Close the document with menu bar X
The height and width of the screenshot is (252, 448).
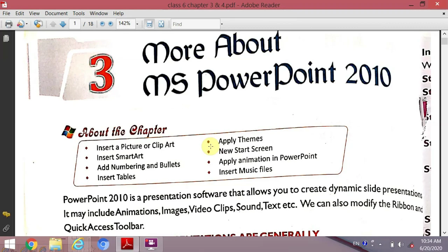click(444, 13)
